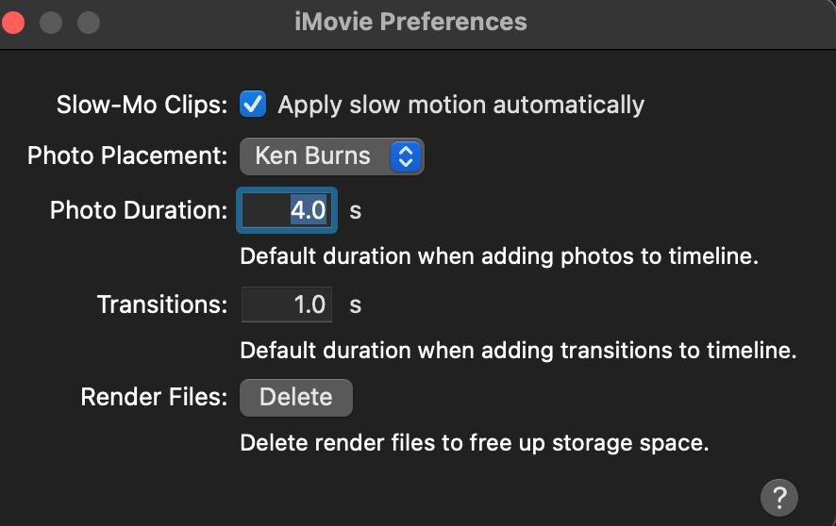Click the transitions default duration description text
This screenshot has width=836, height=526.
(518, 351)
